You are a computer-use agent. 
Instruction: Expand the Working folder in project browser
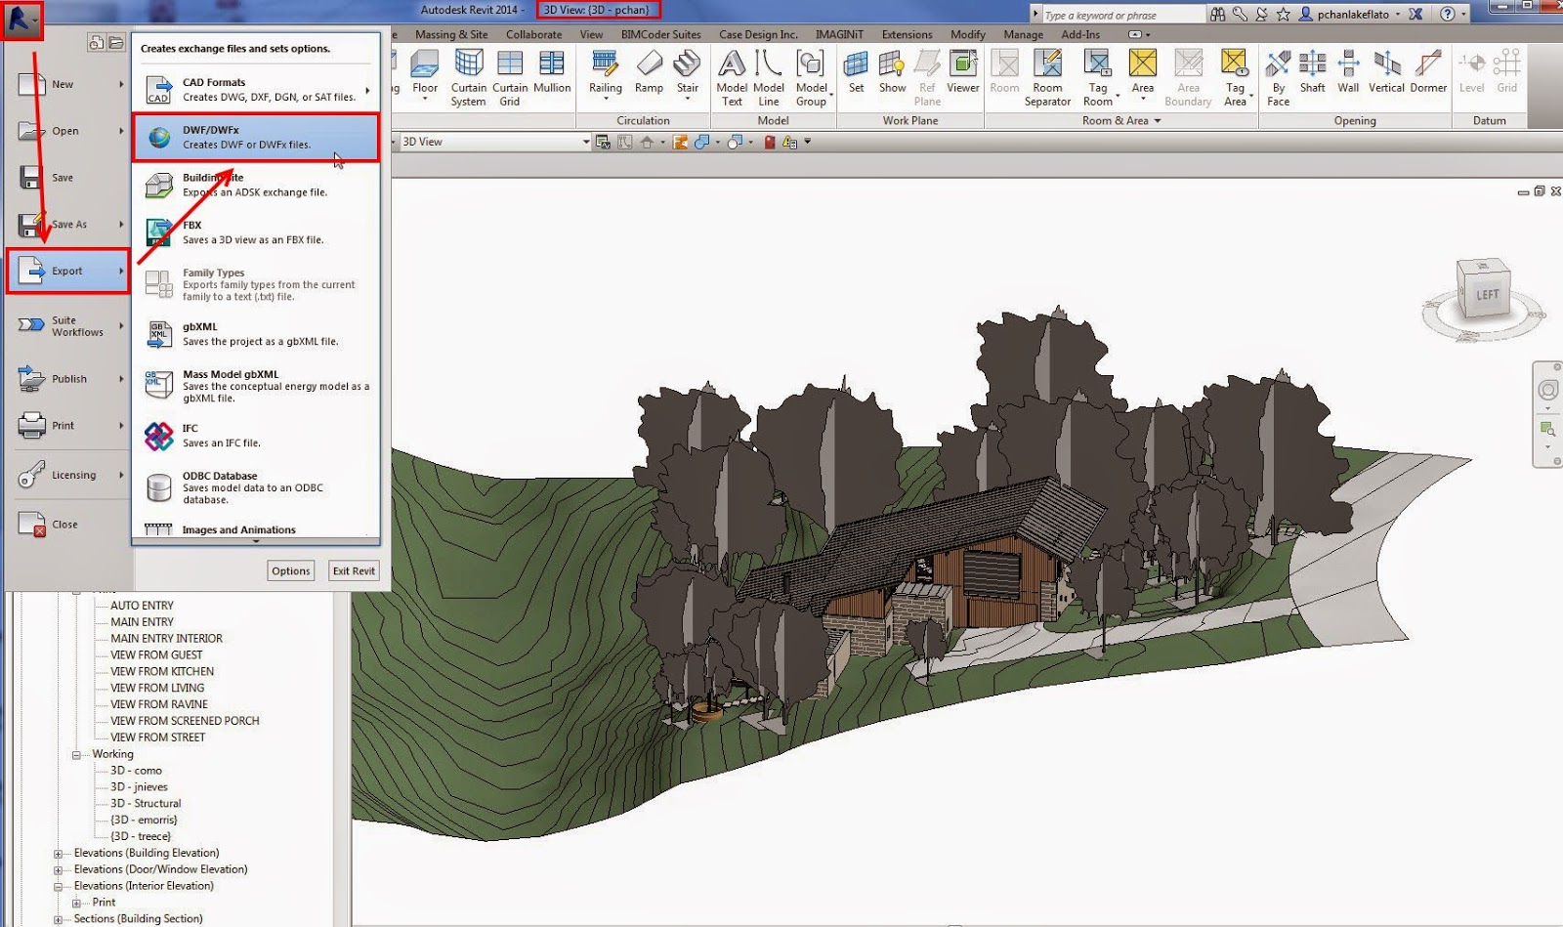coord(77,753)
